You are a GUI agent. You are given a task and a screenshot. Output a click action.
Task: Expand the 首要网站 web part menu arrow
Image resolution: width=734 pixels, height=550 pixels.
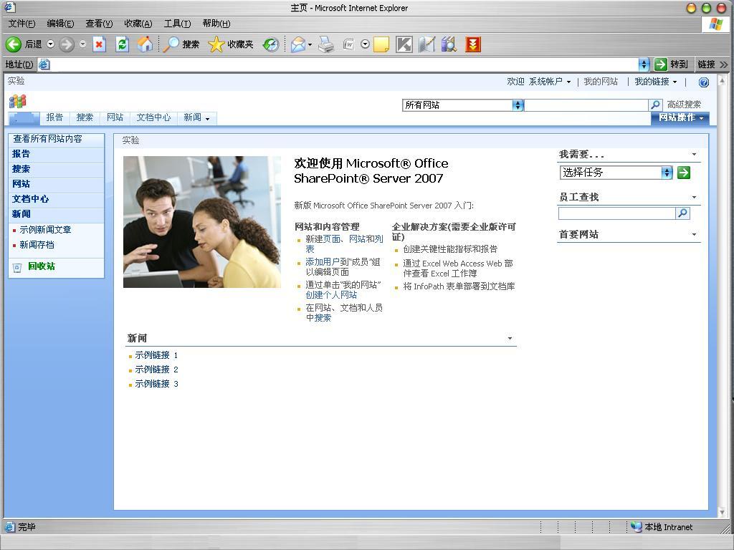[694, 234]
